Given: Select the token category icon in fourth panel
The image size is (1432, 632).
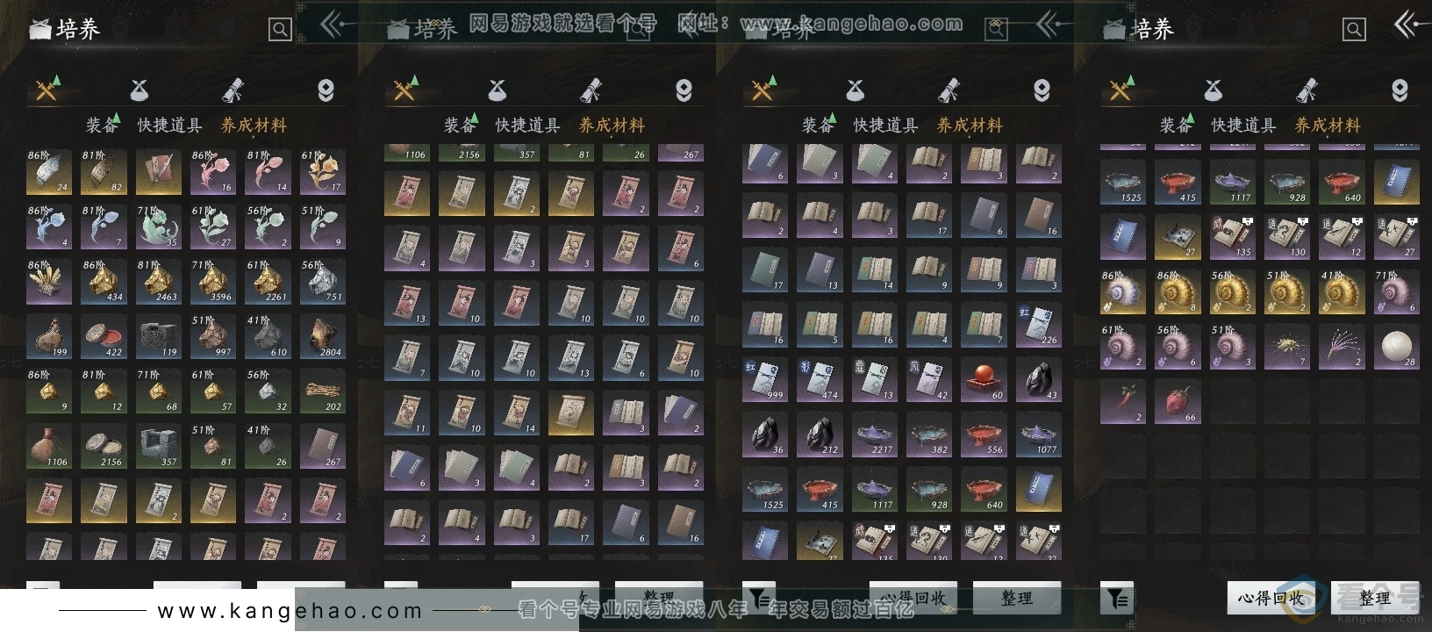Looking at the screenshot, I should tap(1400, 90).
